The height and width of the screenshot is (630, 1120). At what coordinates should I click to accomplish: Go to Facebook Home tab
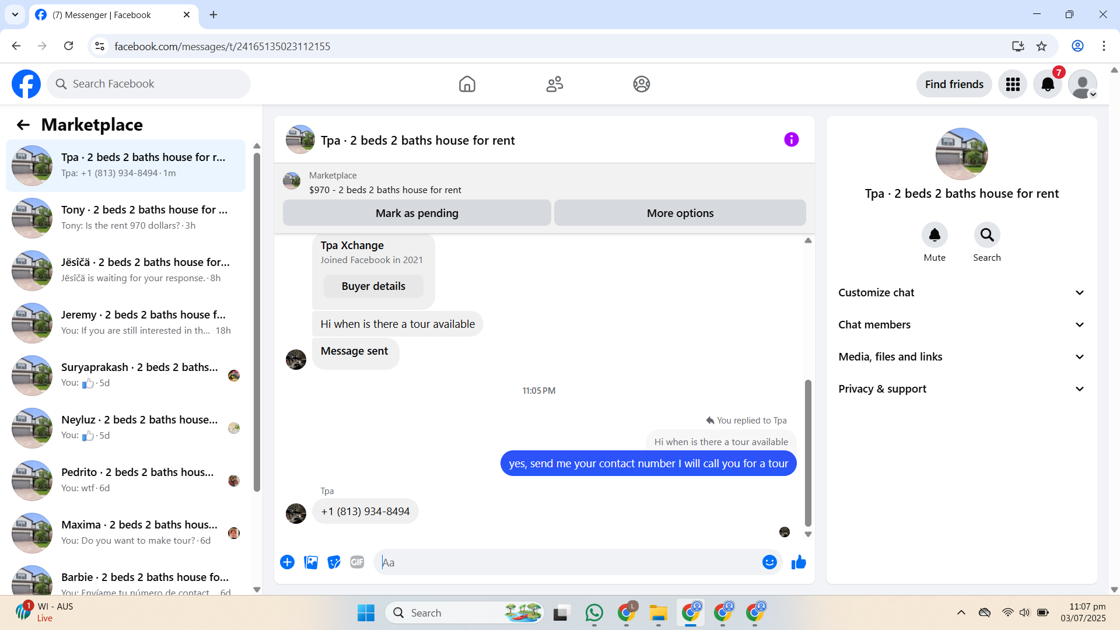click(x=467, y=85)
